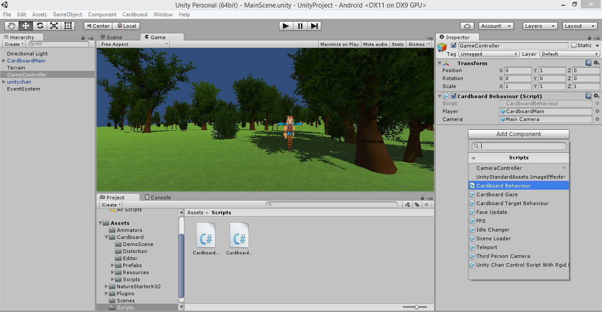Collapse the Transform component
Image resolution: width=602 pixels, height=312 pixels.
coord(440,63)
